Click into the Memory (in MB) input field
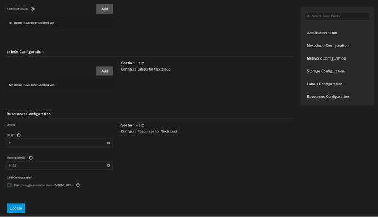Viewport: 378px width, 217px height. coord(60,165)
